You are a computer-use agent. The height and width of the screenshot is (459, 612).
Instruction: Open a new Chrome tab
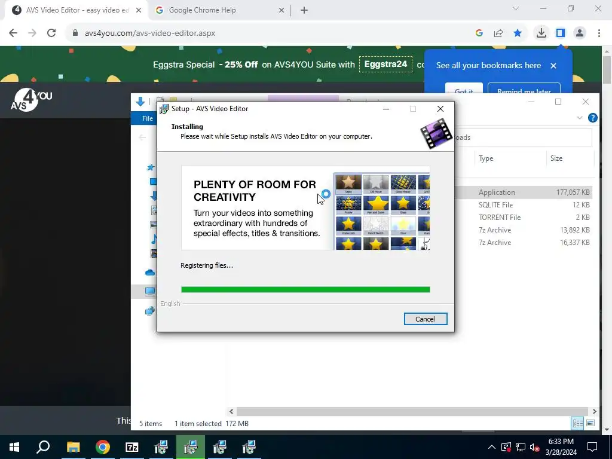point(304,11)
